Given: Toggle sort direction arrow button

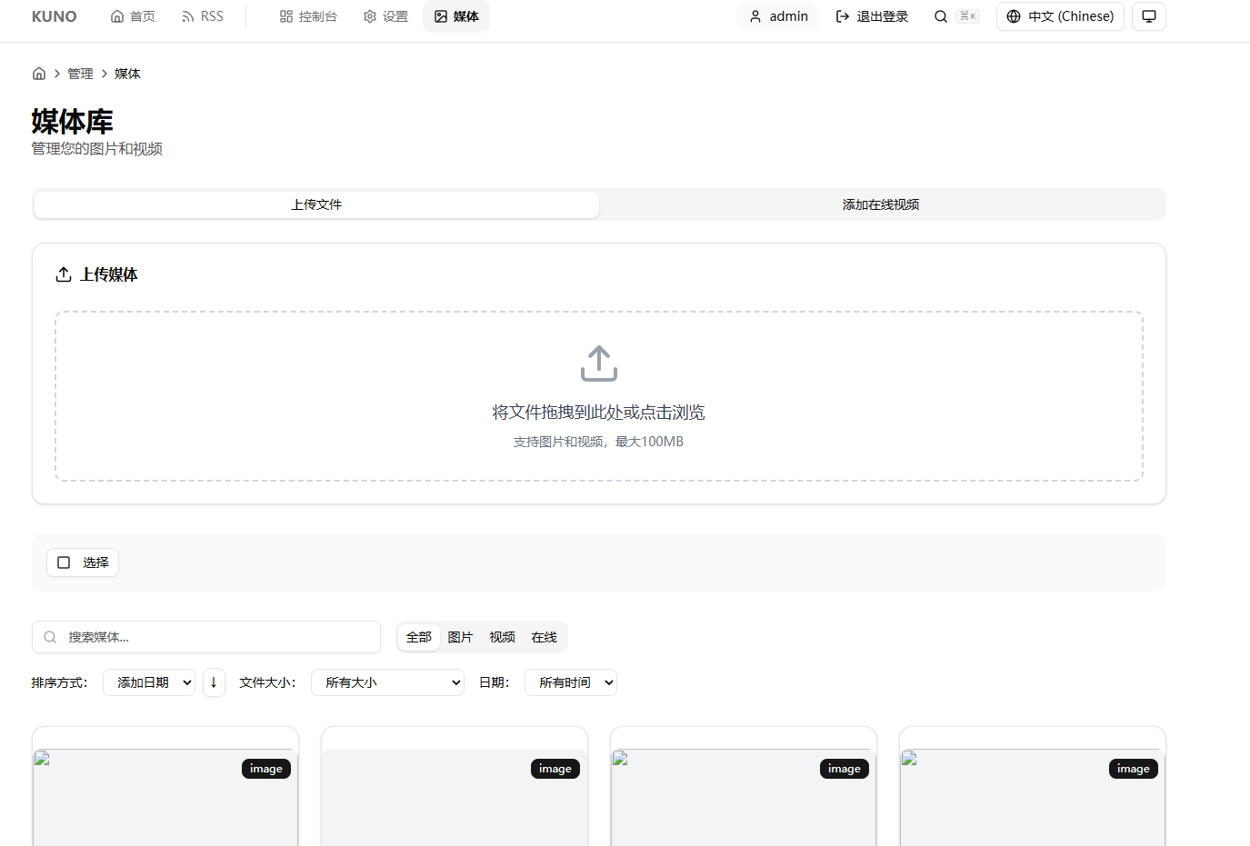Looking at the screenshot, I should (214, 682).
